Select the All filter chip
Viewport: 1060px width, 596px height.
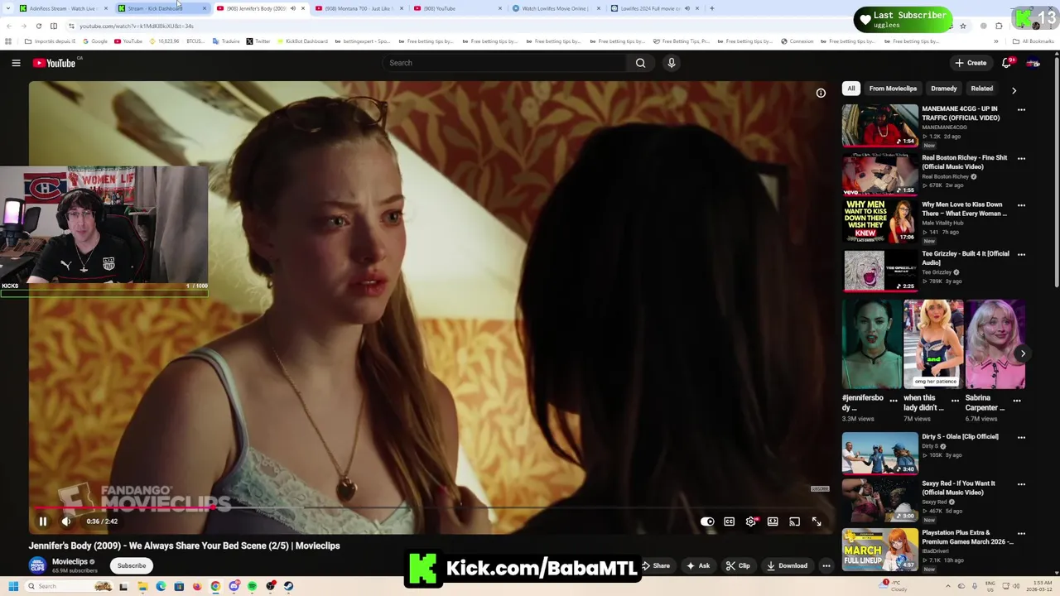tap(851, 89)
